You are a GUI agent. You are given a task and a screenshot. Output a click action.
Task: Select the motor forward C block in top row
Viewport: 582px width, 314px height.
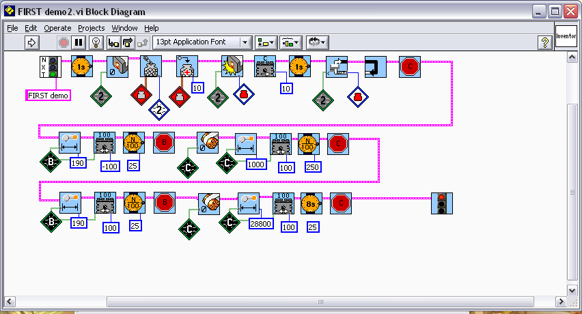(x=265, y=67)
